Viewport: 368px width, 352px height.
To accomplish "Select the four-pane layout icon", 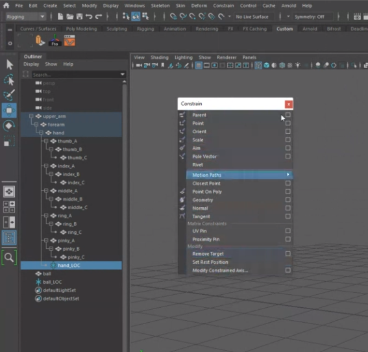I will pos(9,207).
